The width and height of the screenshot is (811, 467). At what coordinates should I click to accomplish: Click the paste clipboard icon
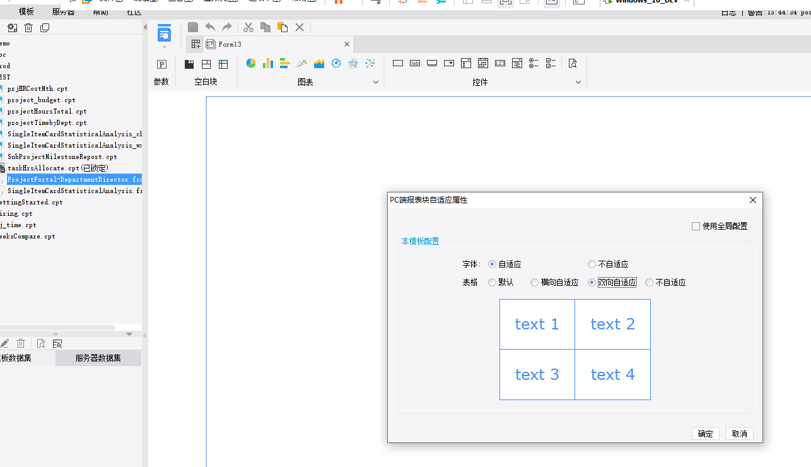pos(283,27)
